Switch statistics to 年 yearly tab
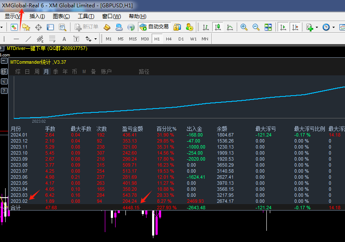Viewport: 345px width, 242px height. 65,71
